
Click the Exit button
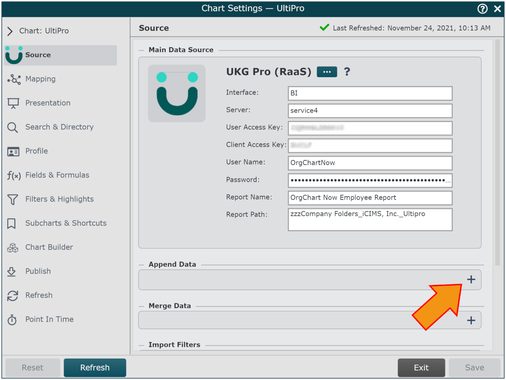pos(421,368)
